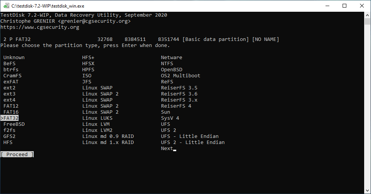Select the FAT12 entry

click(11, 106)
